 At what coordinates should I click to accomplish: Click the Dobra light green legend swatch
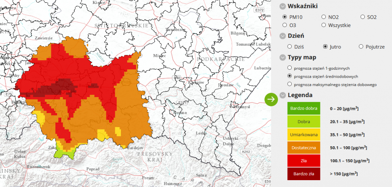click(x=304, y=121)
